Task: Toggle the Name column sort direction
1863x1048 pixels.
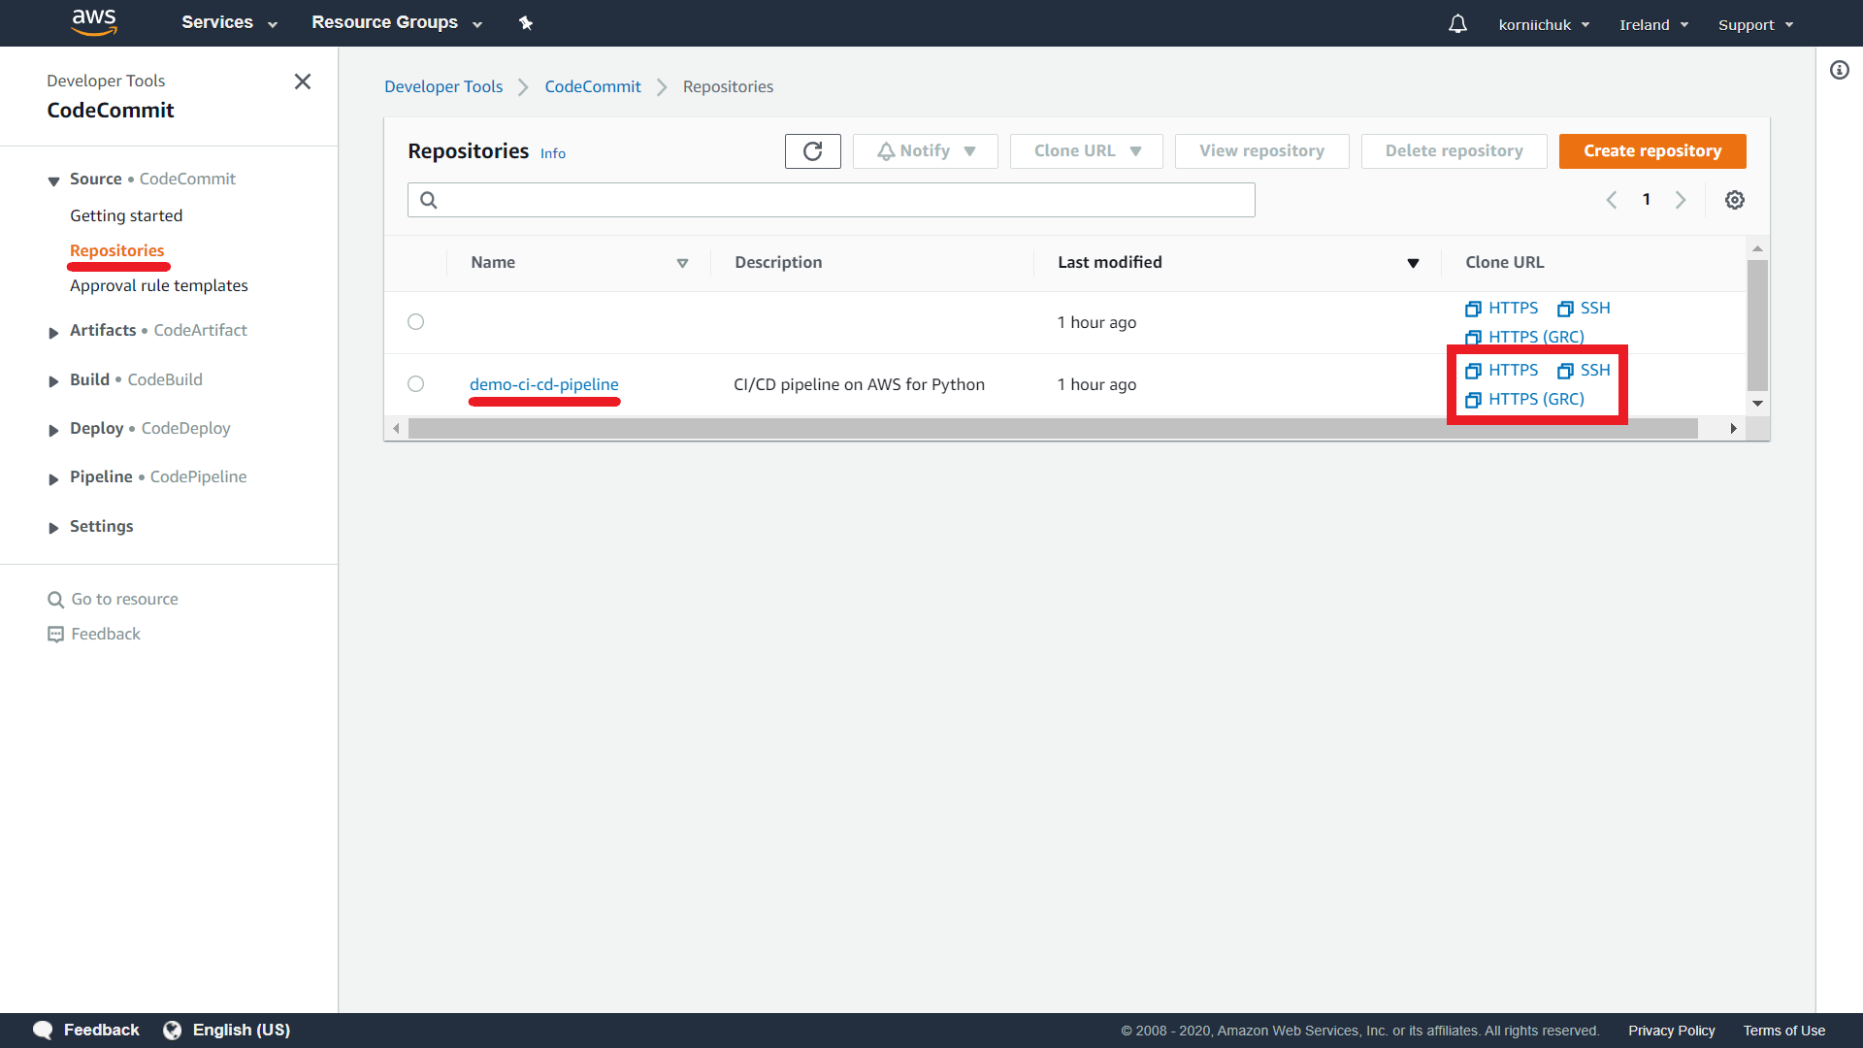Action: [x=682, y=262]
